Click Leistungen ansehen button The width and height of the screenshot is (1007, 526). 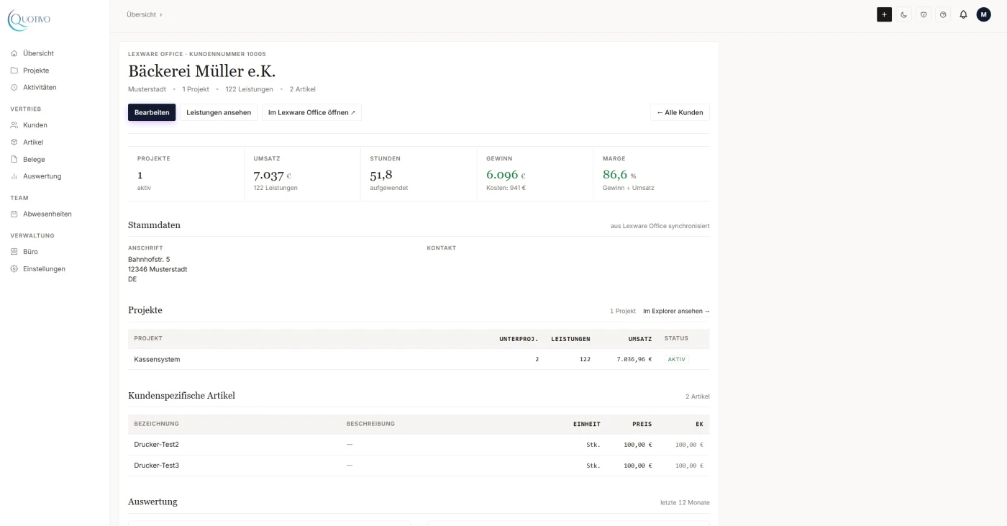(x=219, y=112)
